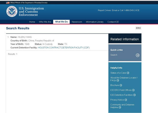The image size is (158, 113).
Task: Open the Information Library menu
Action: coord(95,22)
